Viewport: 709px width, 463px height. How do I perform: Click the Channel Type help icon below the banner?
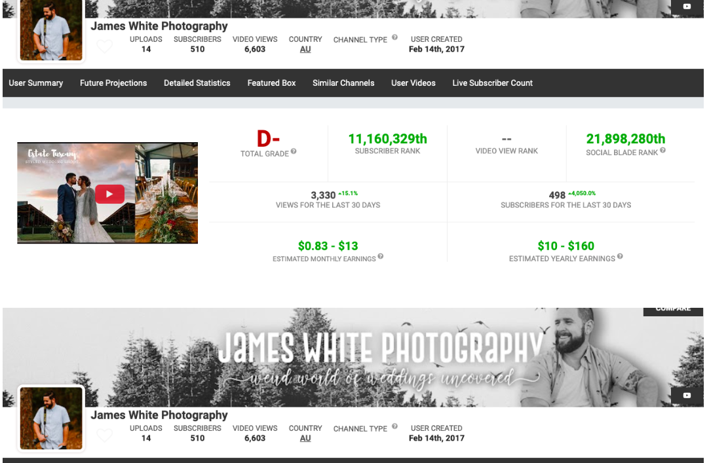394,426
